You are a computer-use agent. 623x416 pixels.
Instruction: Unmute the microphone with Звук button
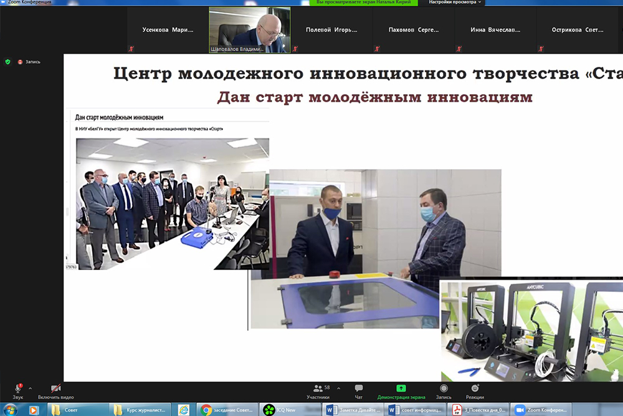coord(18,391)
